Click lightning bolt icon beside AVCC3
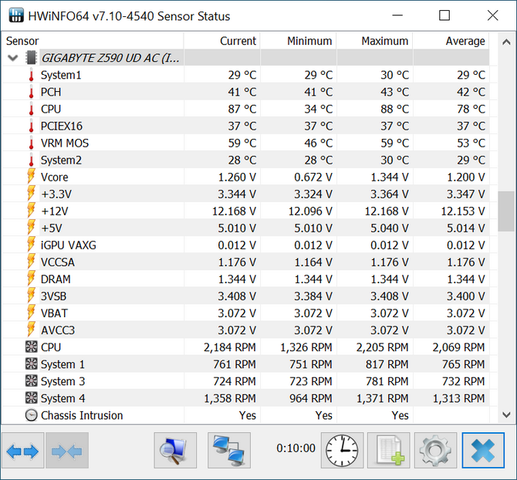The image size is (517, 480). 31,330
